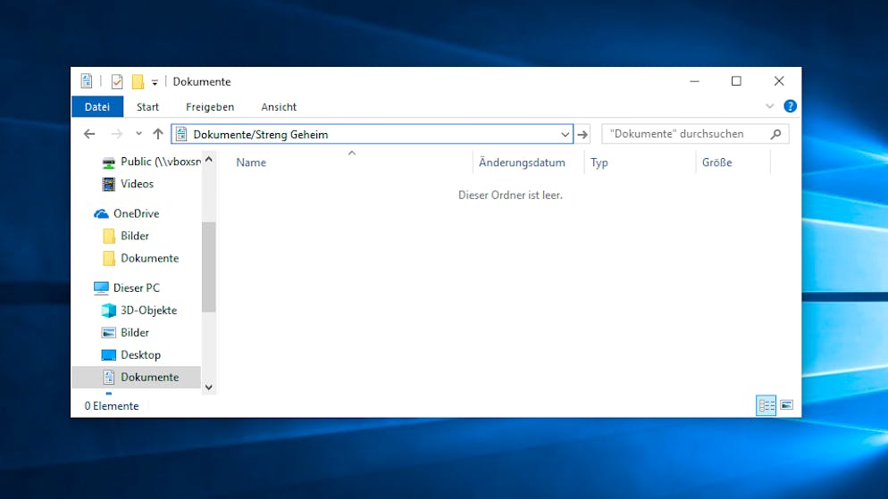Click the OneDrive cloud icon

(101, 214)
